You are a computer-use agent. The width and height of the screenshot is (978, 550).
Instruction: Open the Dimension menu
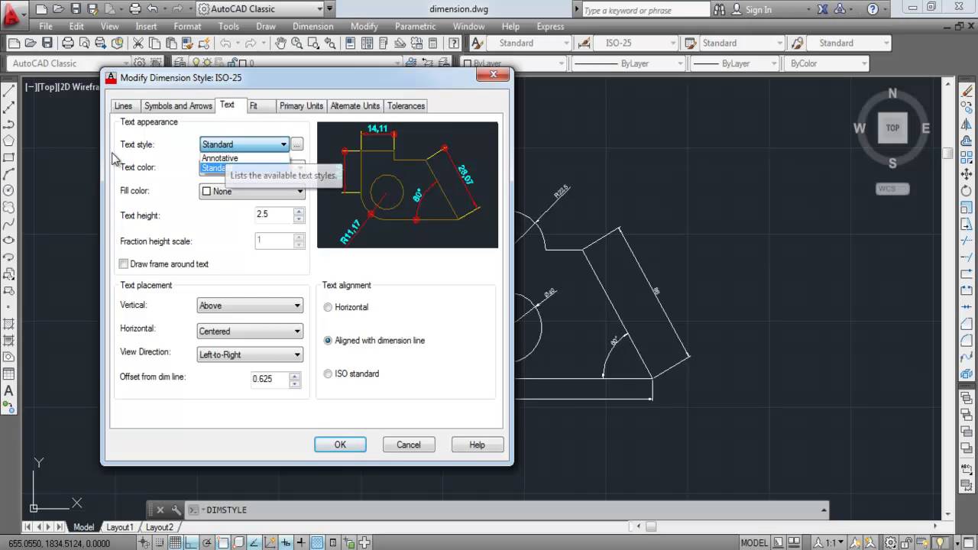tap(313, 26)
